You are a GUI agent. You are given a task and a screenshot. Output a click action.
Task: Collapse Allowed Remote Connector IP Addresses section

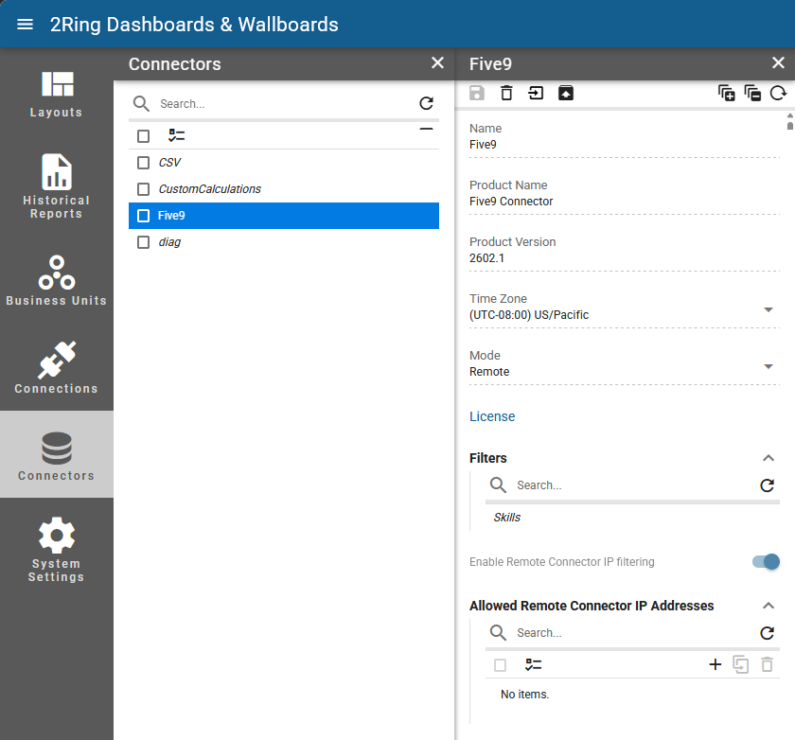[768, 606]
